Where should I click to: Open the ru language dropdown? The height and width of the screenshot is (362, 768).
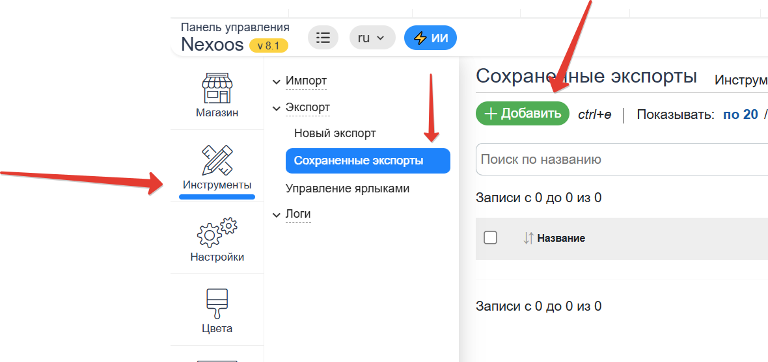(x=372, y=38)
